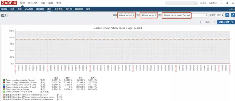This screenshot has width=235, height=101.
Task: Open the 配置 top menu
Action: (x=51, y=3)
